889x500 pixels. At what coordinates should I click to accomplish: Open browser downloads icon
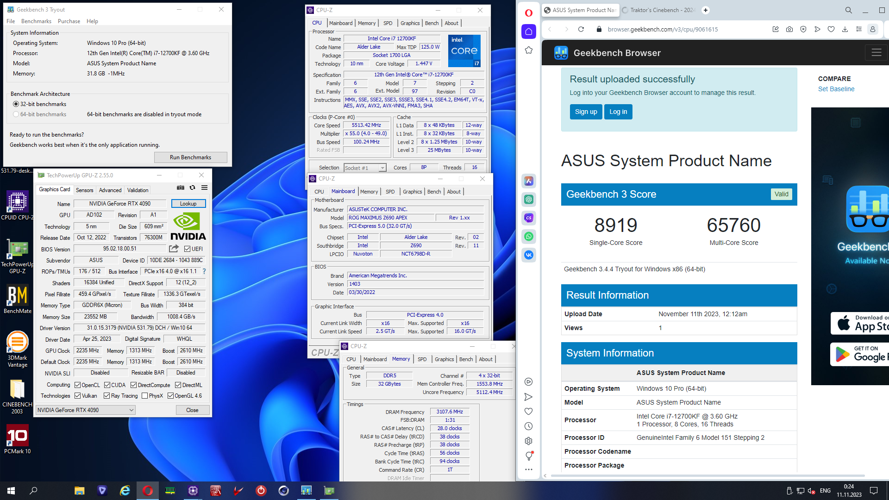[845, 29]
